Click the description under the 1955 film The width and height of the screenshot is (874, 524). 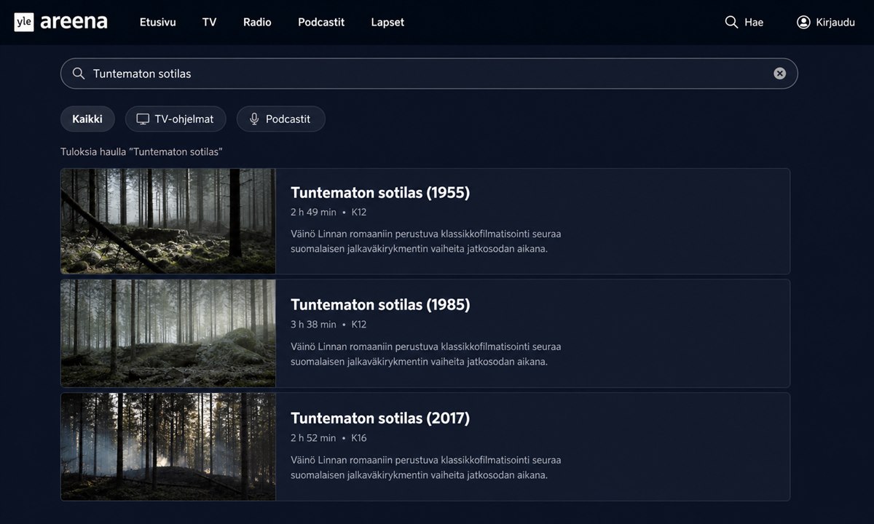[426, 241]
